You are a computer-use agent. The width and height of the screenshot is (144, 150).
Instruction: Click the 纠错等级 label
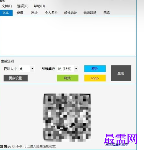pyautogui.click(x=48, y=69)
